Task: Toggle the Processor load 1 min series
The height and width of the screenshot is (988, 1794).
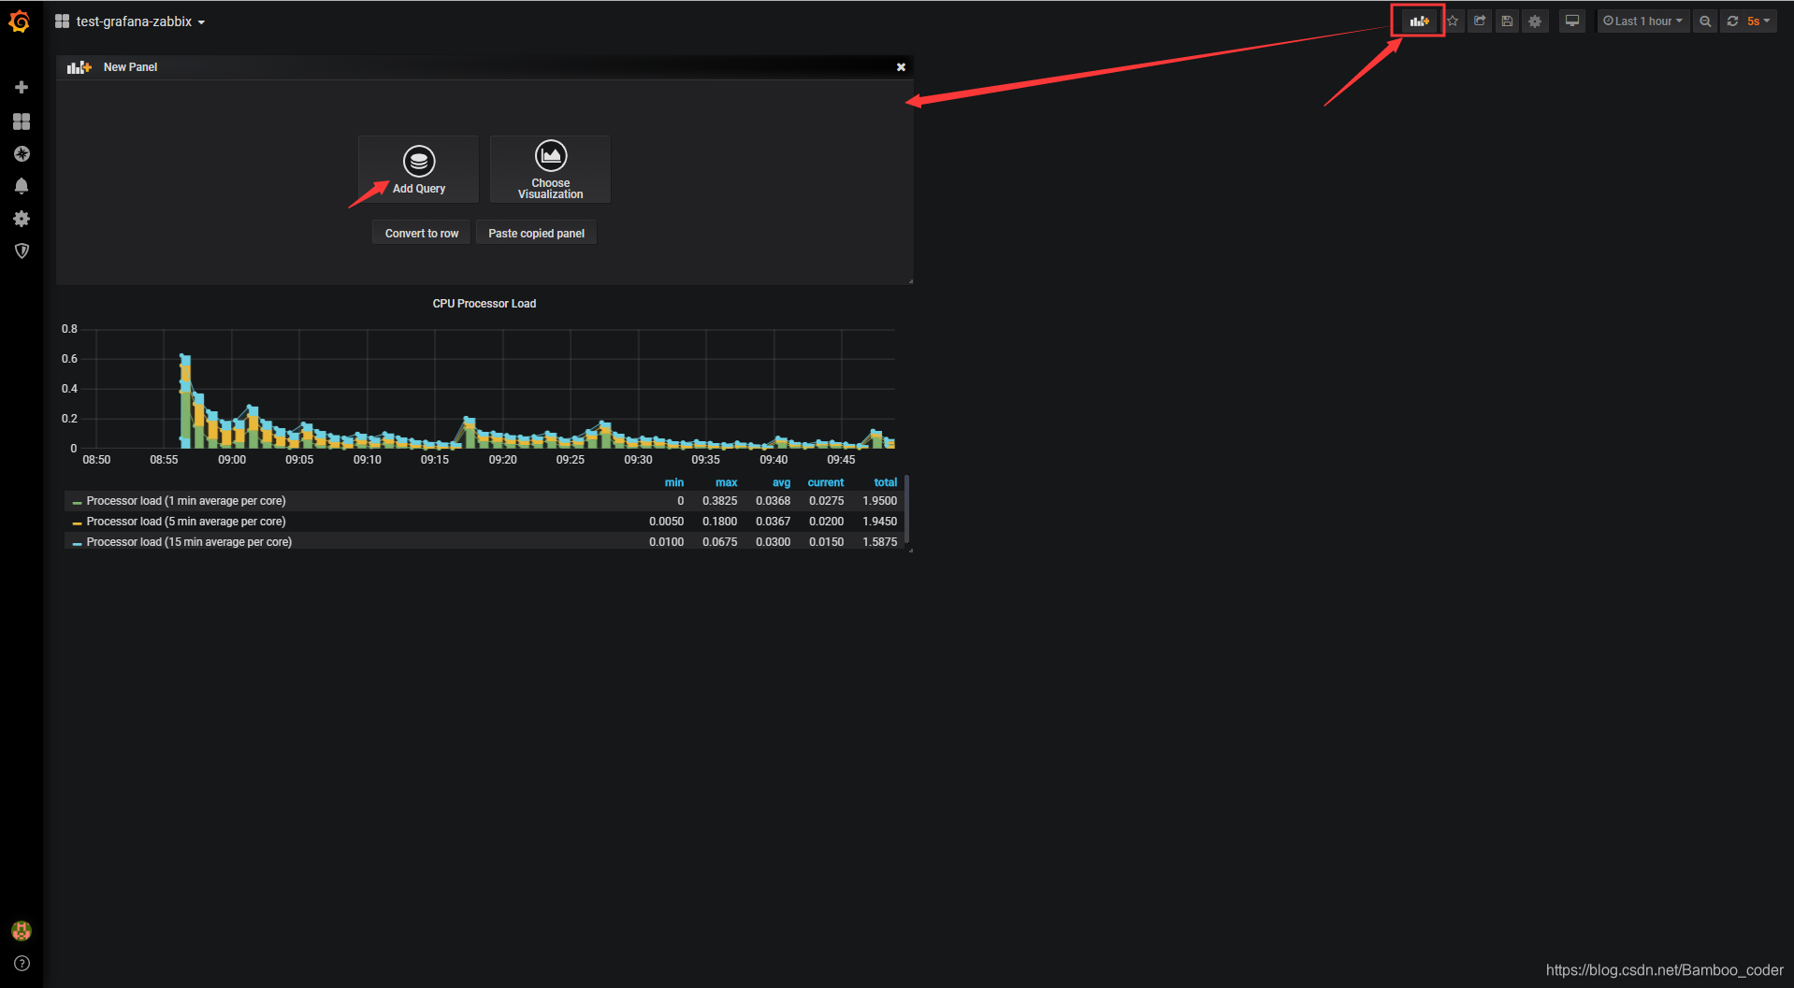Action: click(185, 501)
